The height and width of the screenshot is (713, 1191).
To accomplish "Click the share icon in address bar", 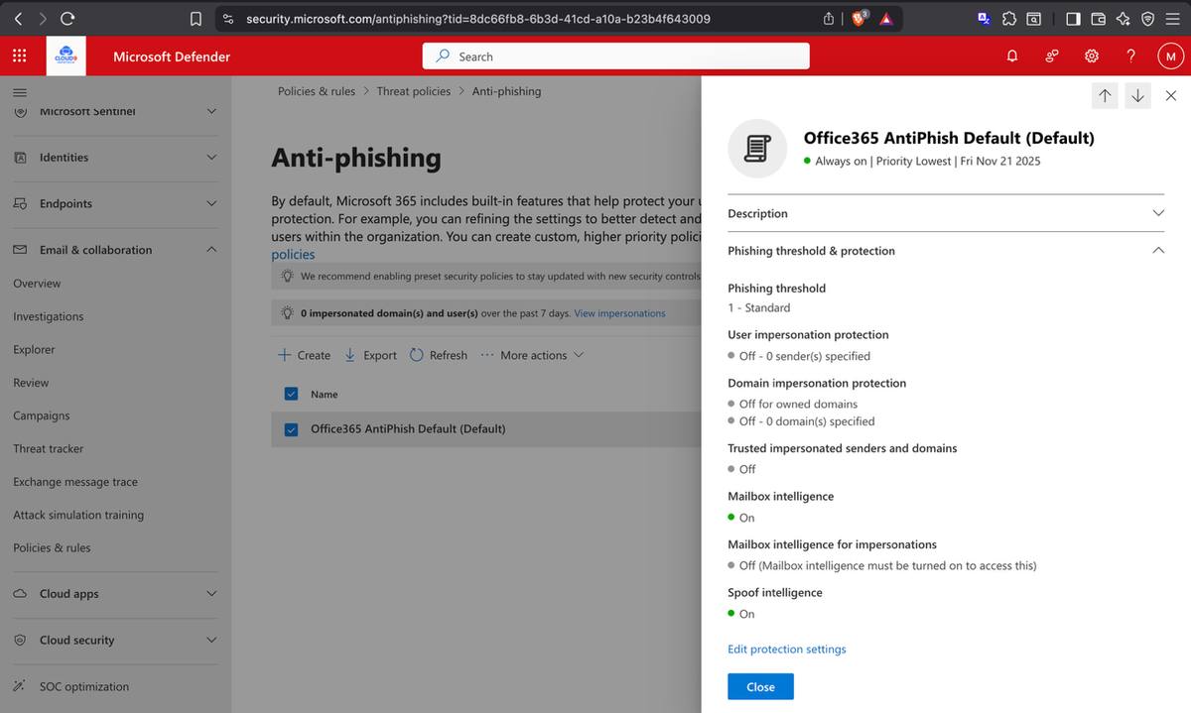I will point(829,18).
